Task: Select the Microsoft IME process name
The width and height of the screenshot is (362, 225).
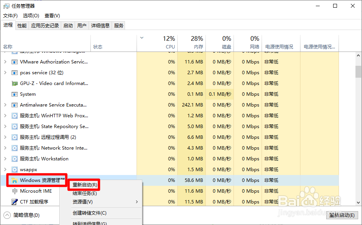Action: coord(36,191)
